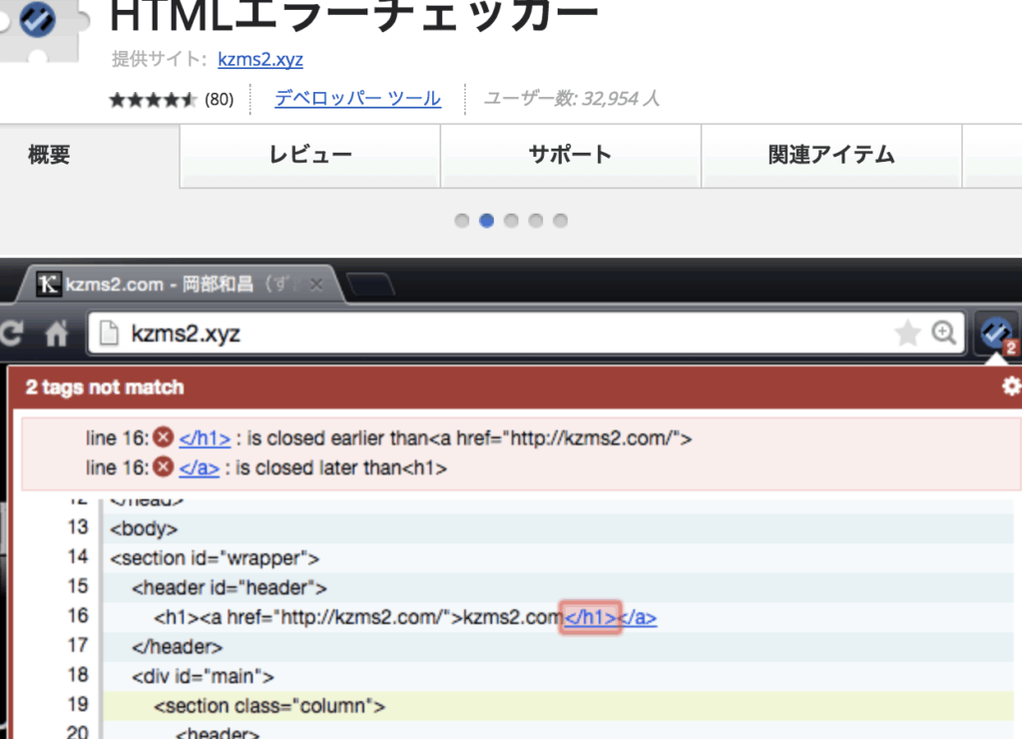Open the サポート tab
Viewport: 1022px width, 739px height.
570,155
